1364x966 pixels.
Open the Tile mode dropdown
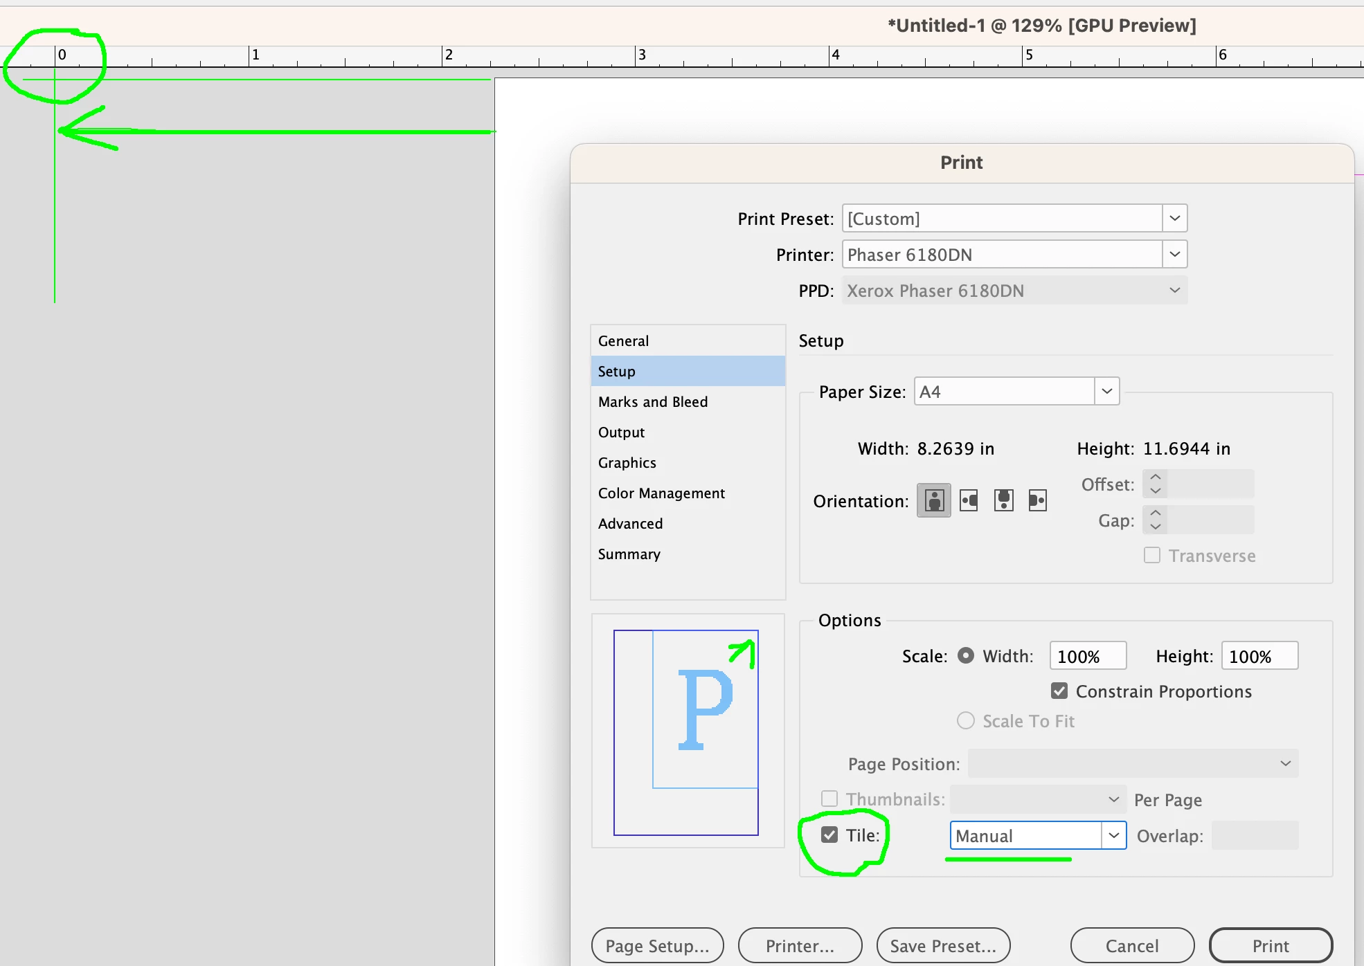tap(1113, 835)
